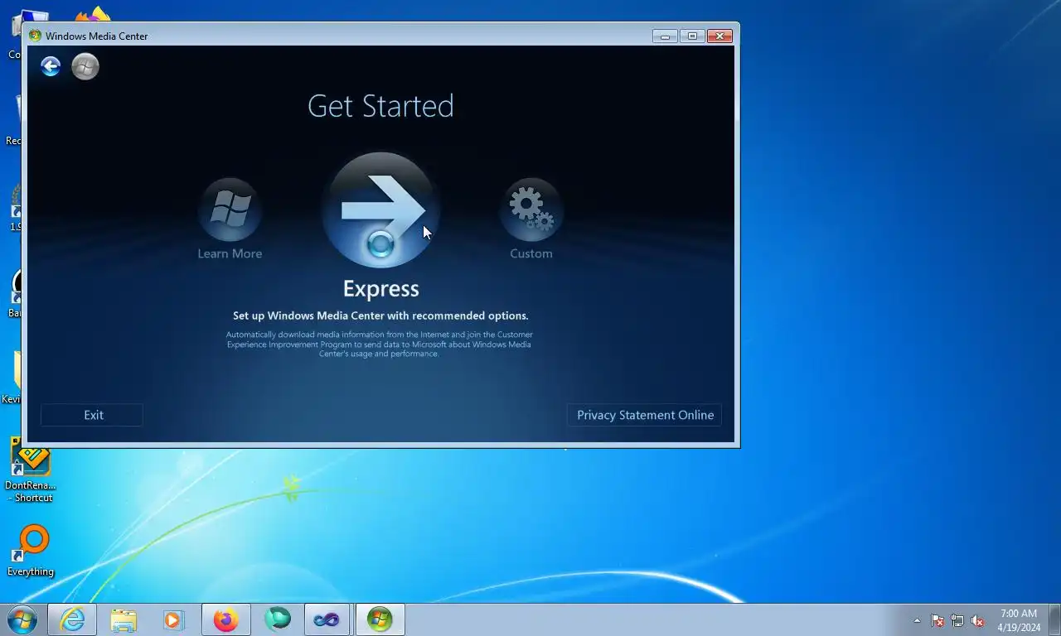Open the Everything desktop shortcut
The width and height of the screenshot is (1061, 636).
(x=31, y=551)
